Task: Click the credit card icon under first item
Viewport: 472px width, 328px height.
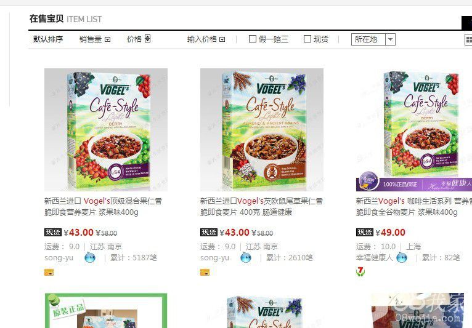Action: tap(49, 273)
